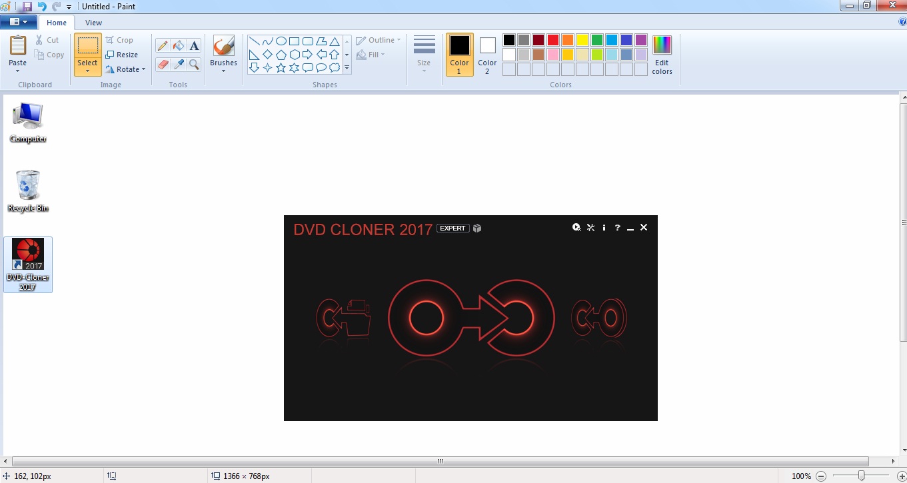Pick the yellow color swatch
The height and width of the screenshot is (483, 907).
point(582,40)
